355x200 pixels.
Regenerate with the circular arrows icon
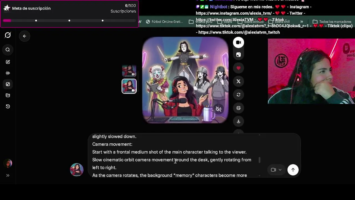239,95
